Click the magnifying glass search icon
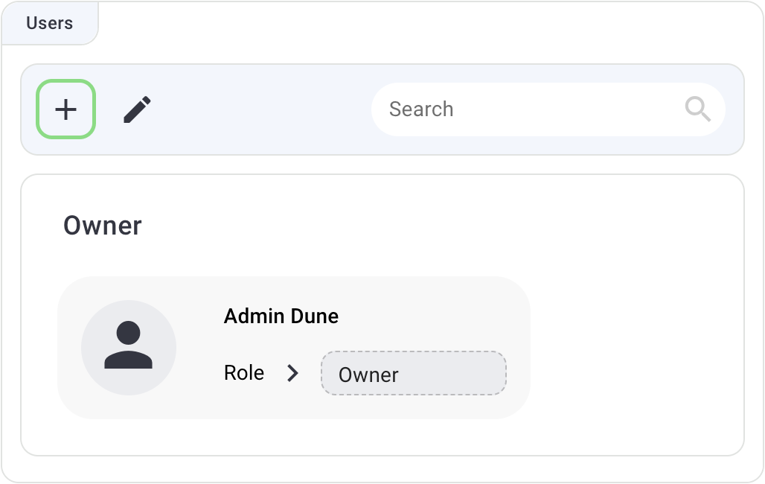The image size is (765, 484). 697,109
